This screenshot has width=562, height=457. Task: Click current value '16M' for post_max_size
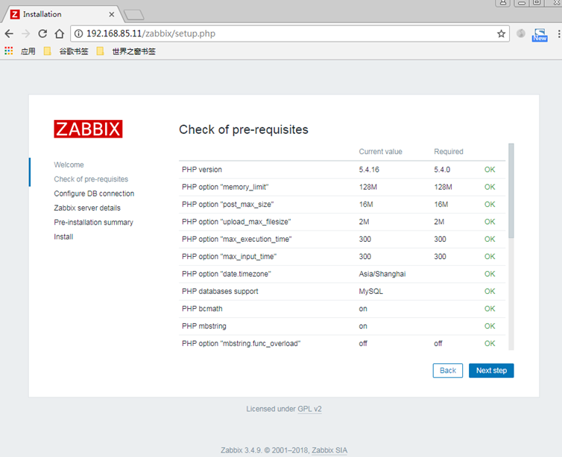pyautogui.click(x=366, y=205)
